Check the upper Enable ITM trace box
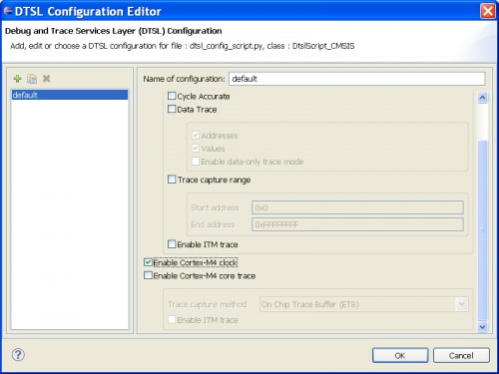499x374 pixels. [x=172, y=244]
